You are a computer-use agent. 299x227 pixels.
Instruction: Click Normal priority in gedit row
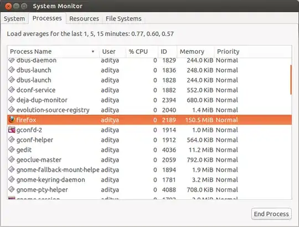(227, 150)
